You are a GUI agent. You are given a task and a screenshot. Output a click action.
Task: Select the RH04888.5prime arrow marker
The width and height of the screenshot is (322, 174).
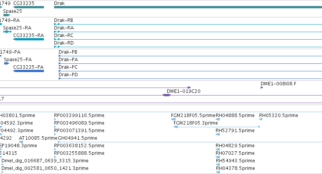[x=218, y=119]
